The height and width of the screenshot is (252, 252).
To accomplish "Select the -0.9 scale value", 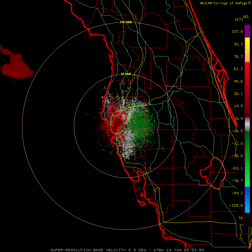I will 238,119.
